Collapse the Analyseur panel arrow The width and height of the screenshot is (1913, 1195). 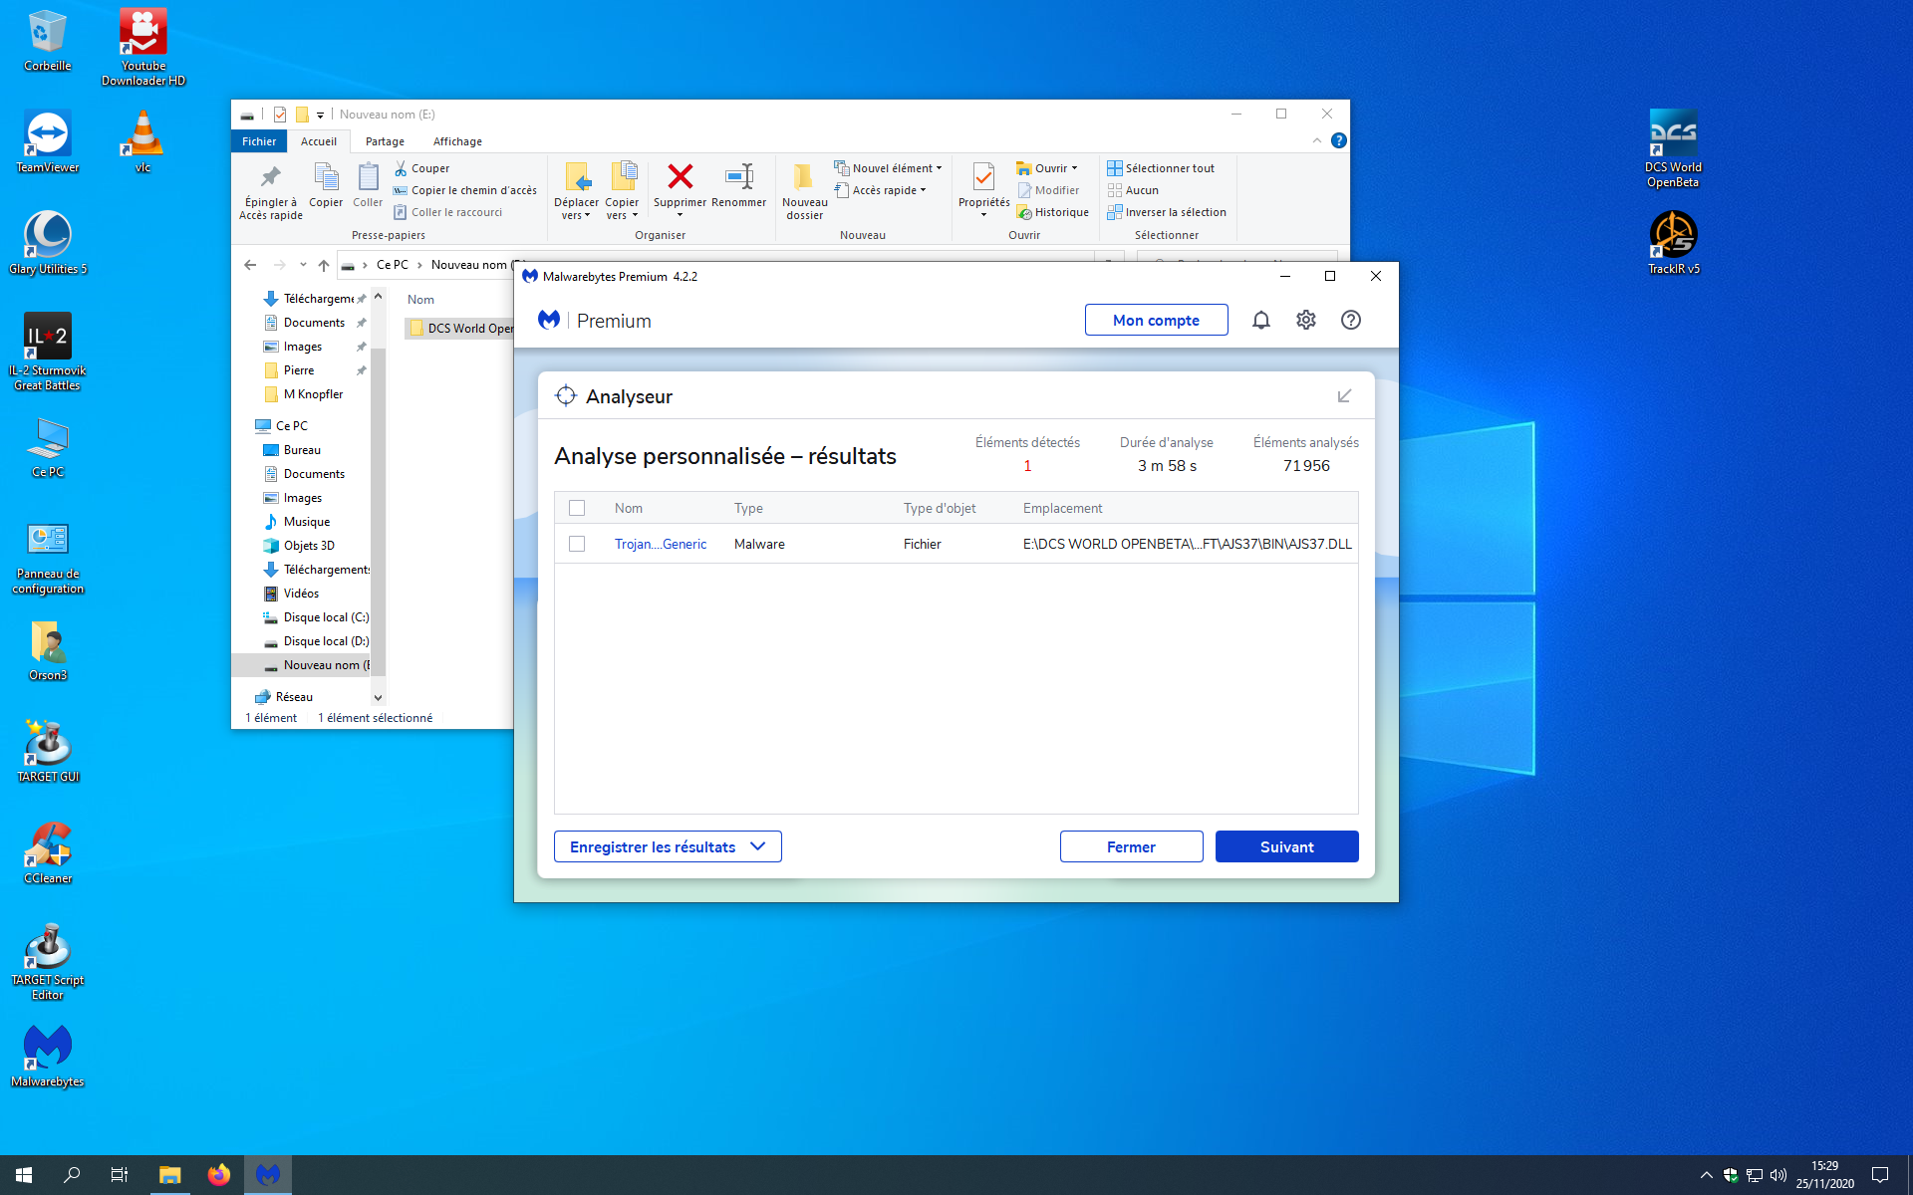(x=1344, y=396)
